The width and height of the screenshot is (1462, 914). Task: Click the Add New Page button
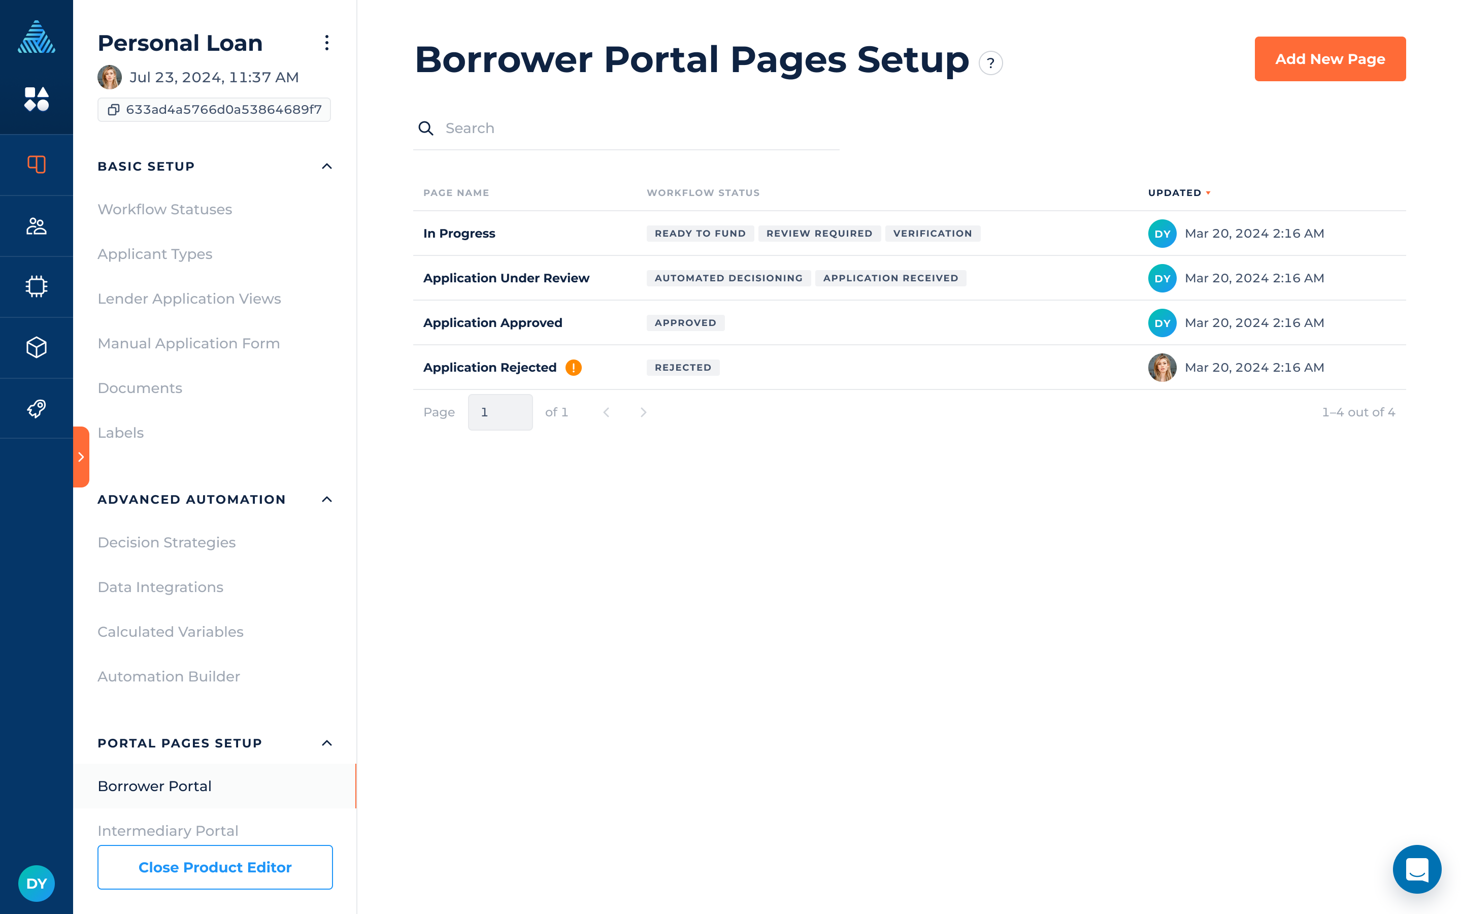(x=1329, y=58)
